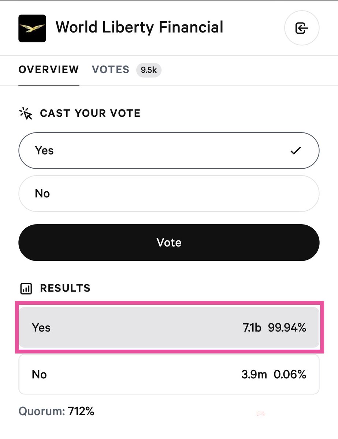Open the VOTES tab
The image size is (338, 439).
111,70
